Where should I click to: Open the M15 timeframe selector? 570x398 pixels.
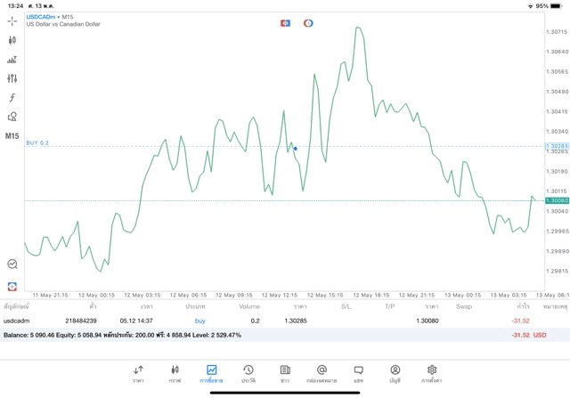pos(12,136)
